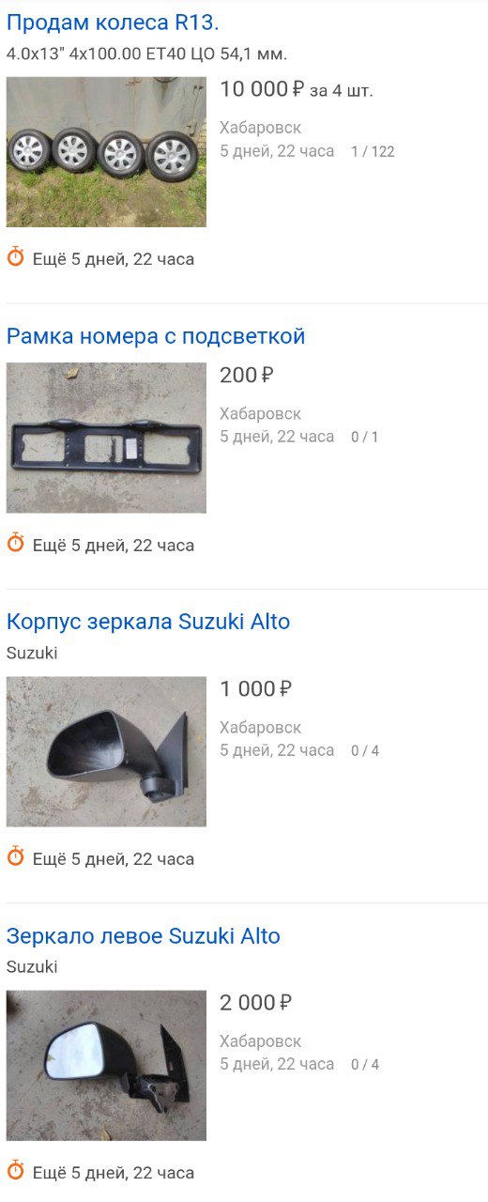This screenshot has height=1202, width=488.
Task: Click the license plate frame photo
Action: tap(106, 438)
